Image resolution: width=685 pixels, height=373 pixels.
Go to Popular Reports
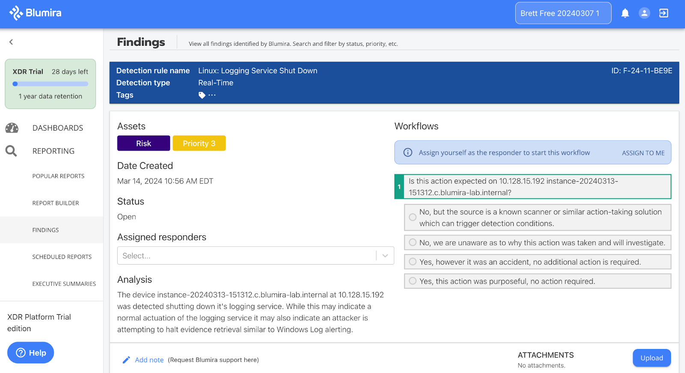(58, 176)
